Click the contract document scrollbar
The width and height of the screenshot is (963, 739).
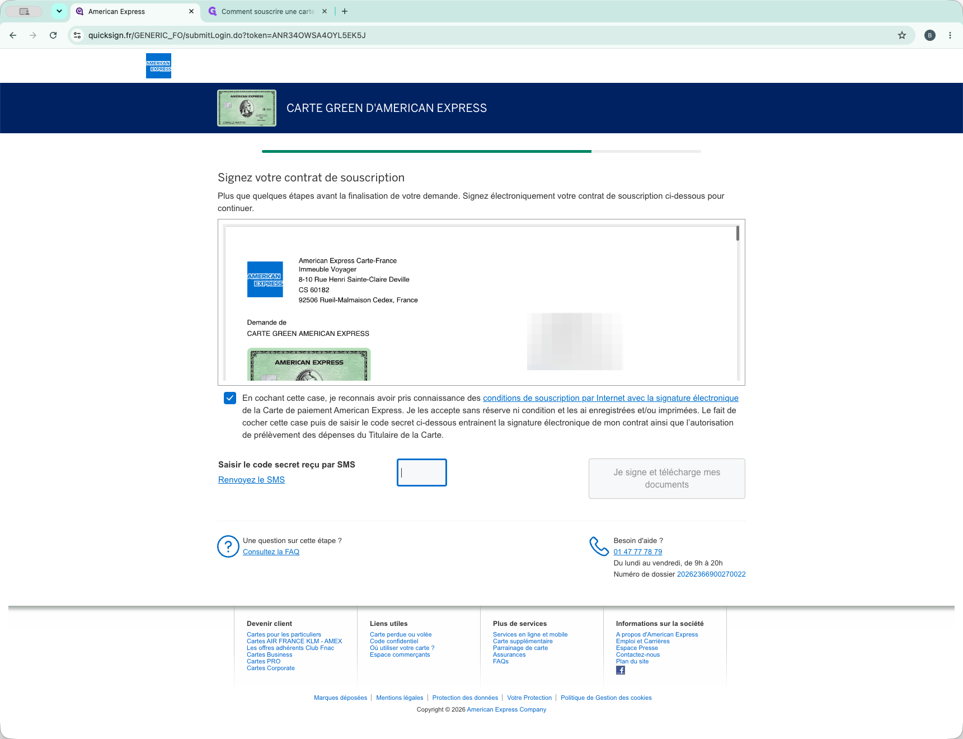pyautogui.click(x=737, y=233)
